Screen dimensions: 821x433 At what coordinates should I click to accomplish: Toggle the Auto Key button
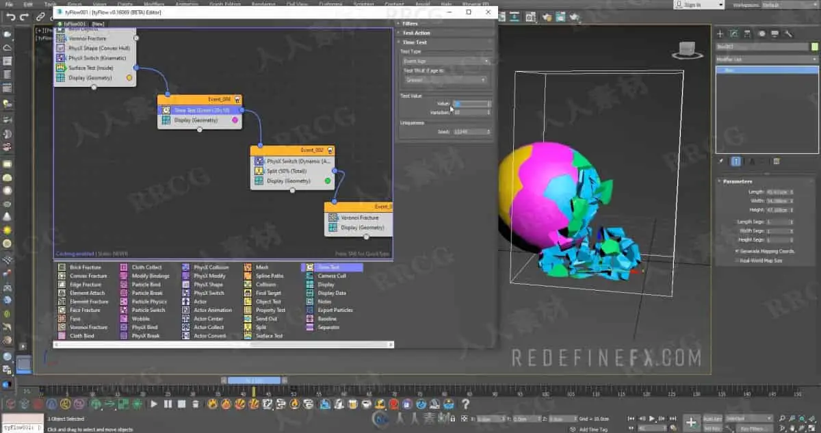point(712,418)
